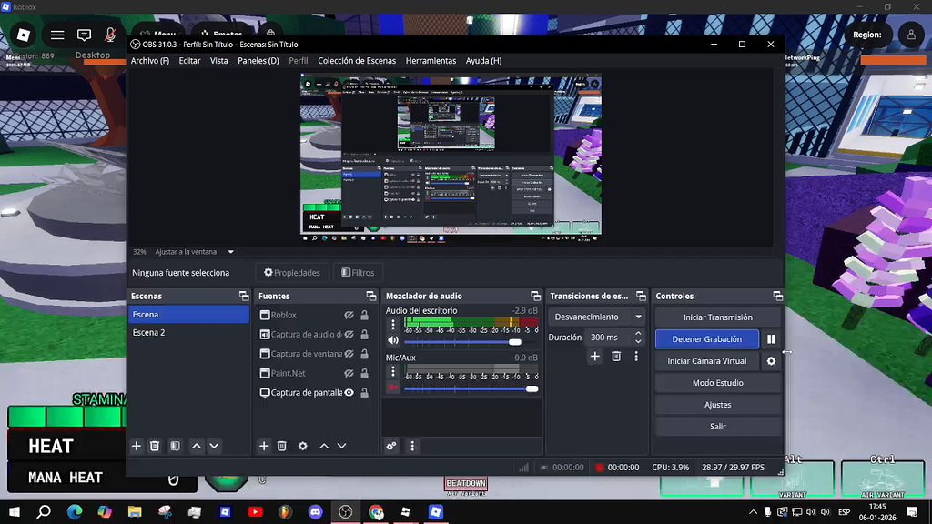Pause the recording with the pause icon
The height and width of the screenshot is (524, 932).
point(771,338)
